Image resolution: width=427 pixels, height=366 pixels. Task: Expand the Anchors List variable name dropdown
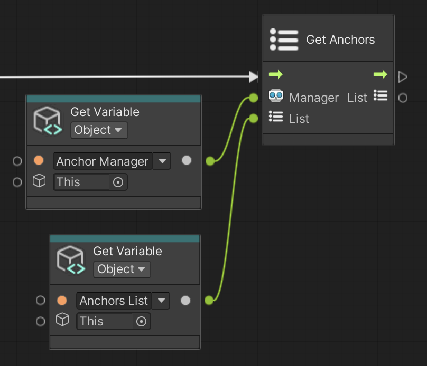161,301
